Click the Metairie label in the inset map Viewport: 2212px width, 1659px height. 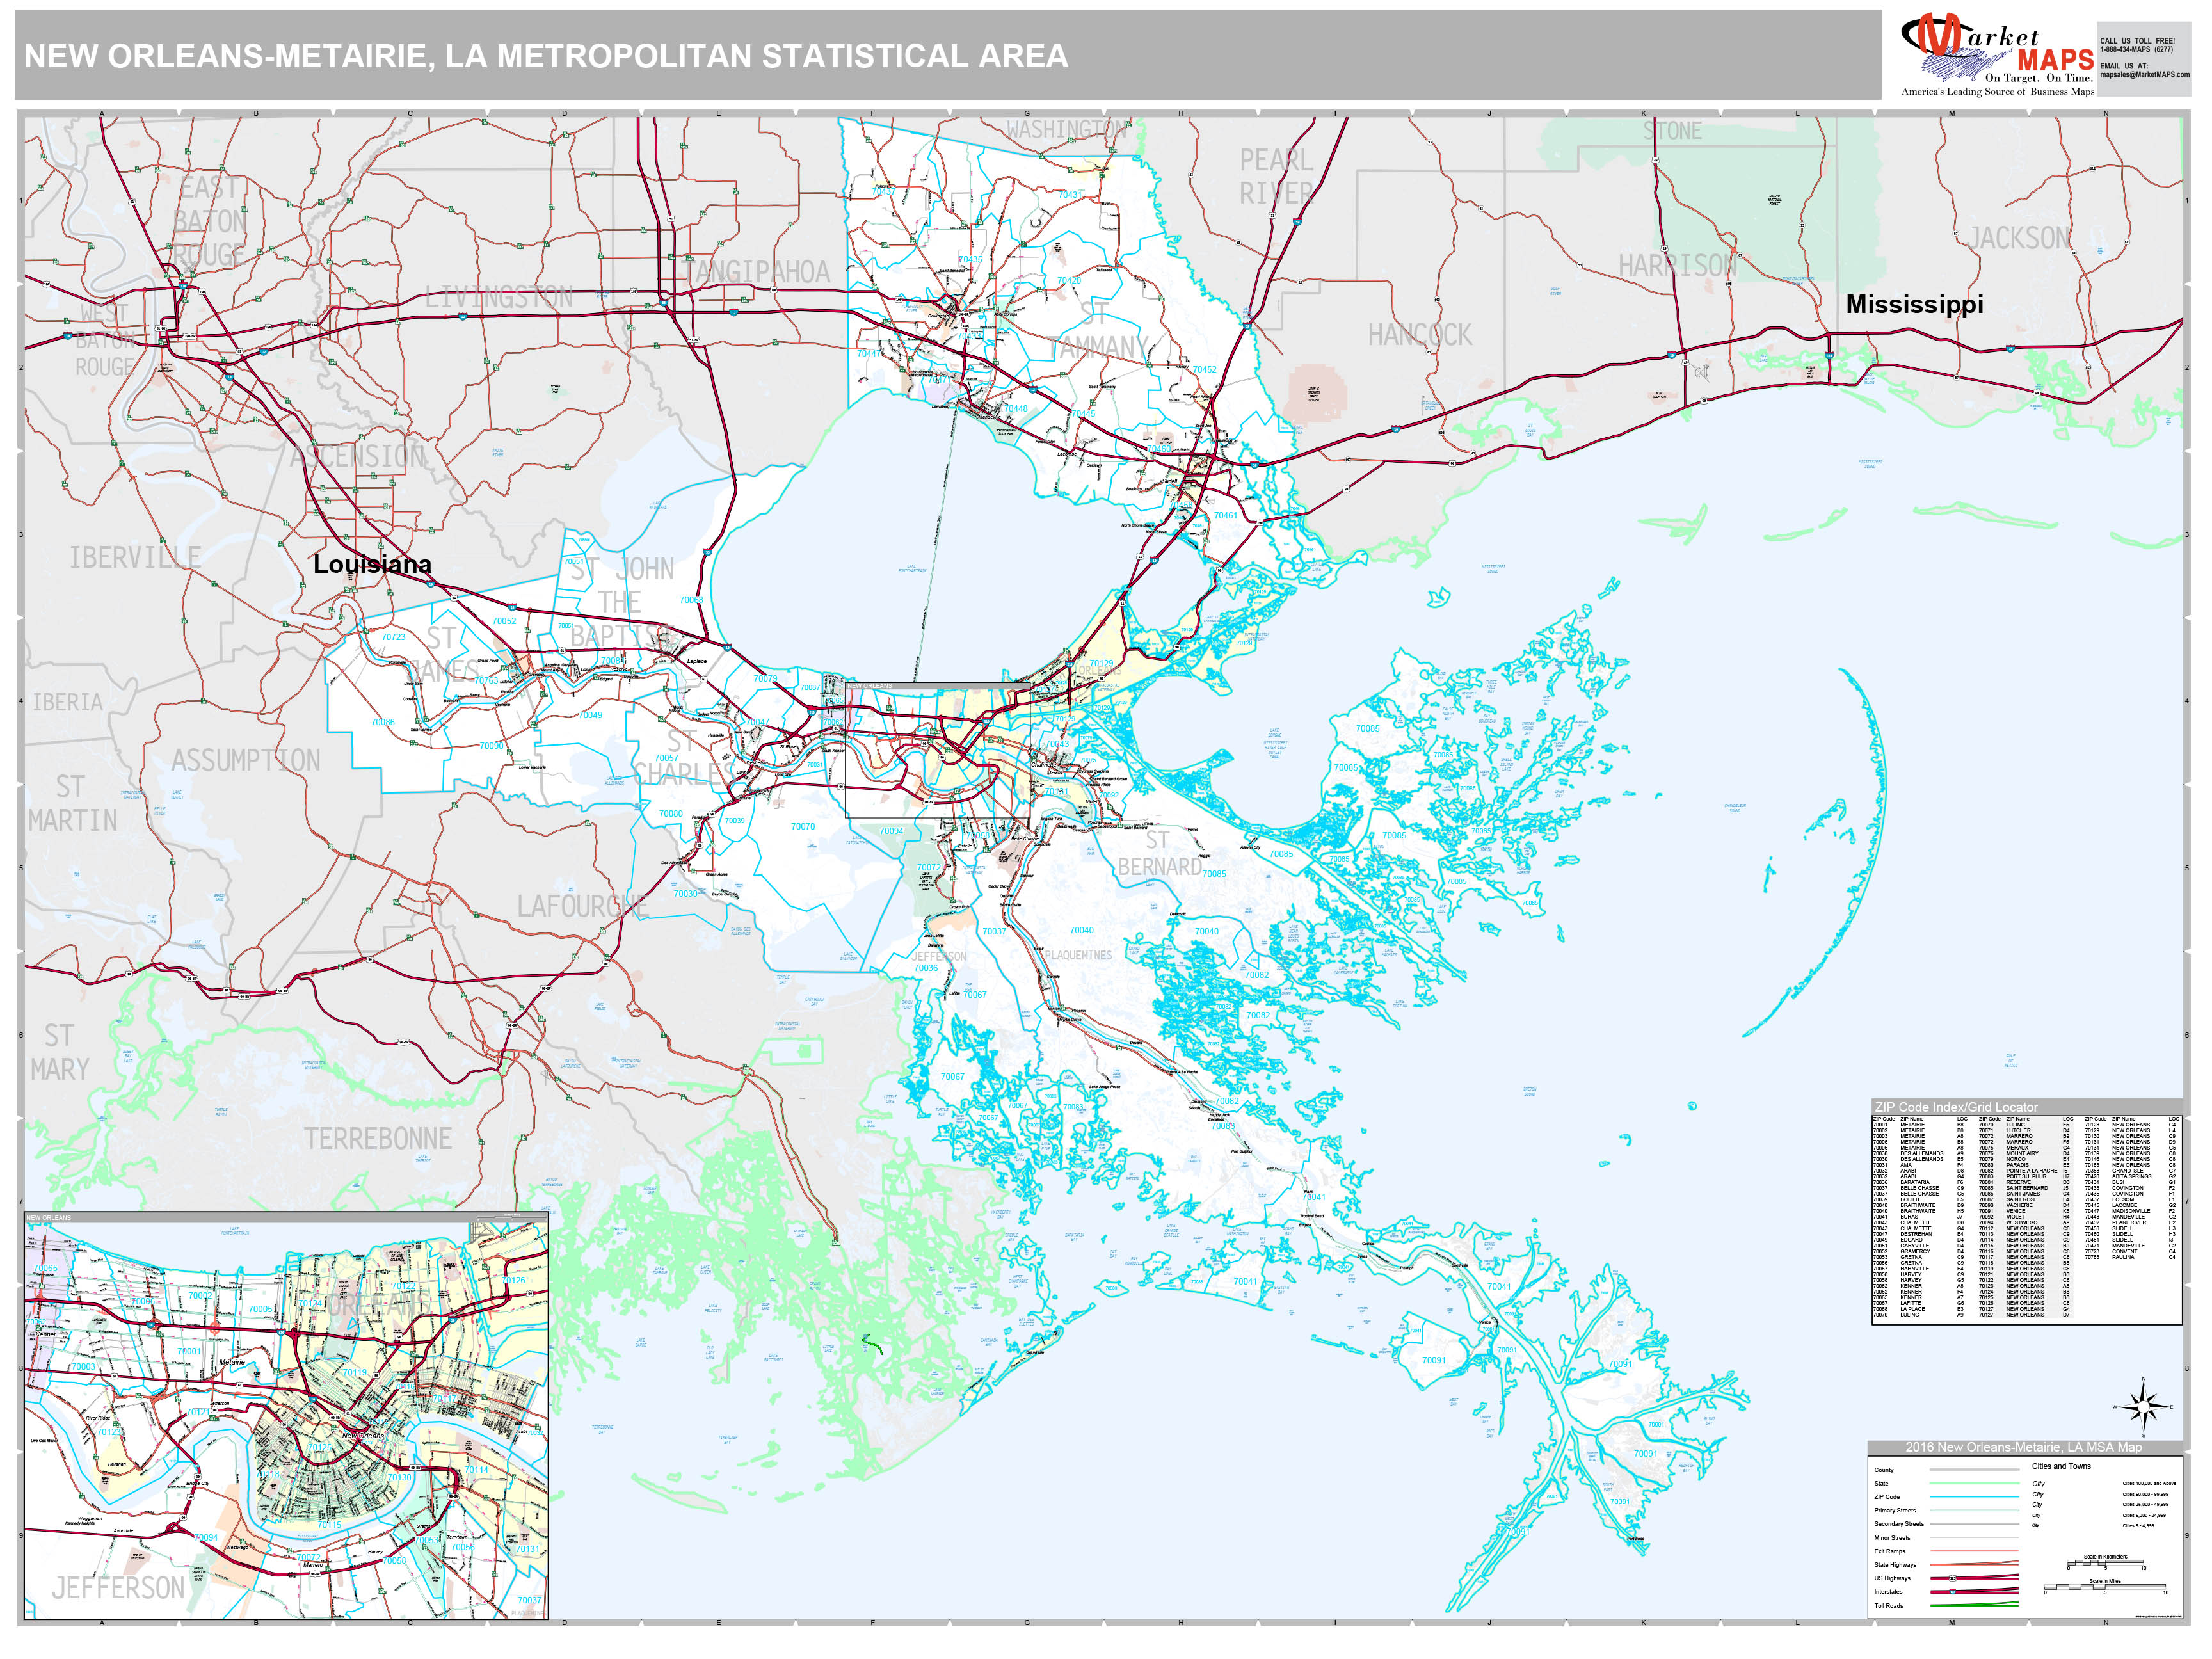click(x=232, y=1362)
